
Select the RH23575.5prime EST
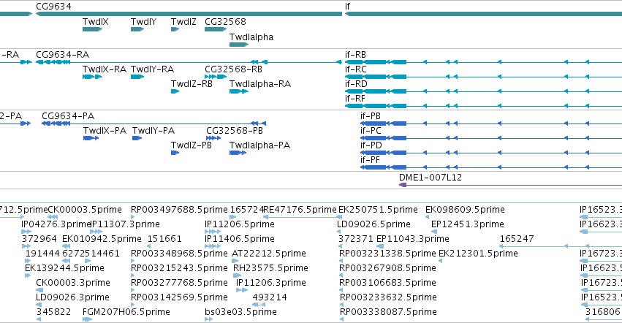[238, 275]
